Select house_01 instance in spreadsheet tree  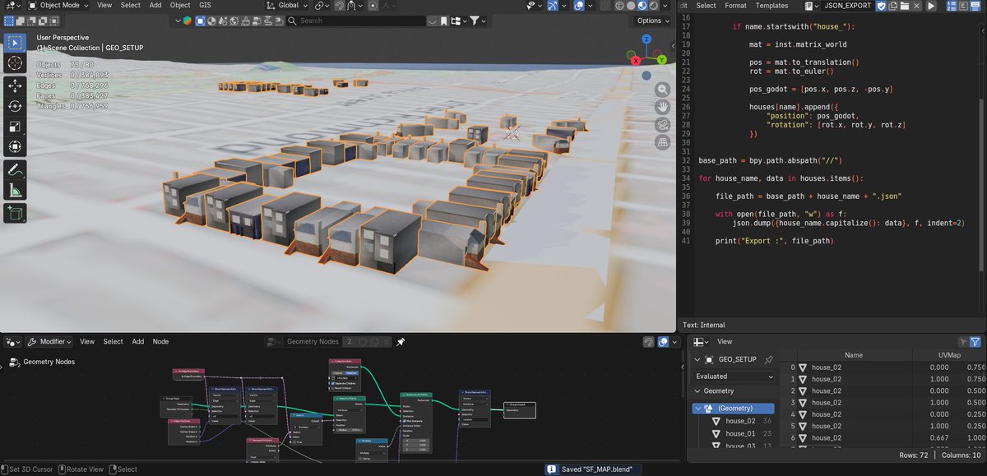coord(740,433)
